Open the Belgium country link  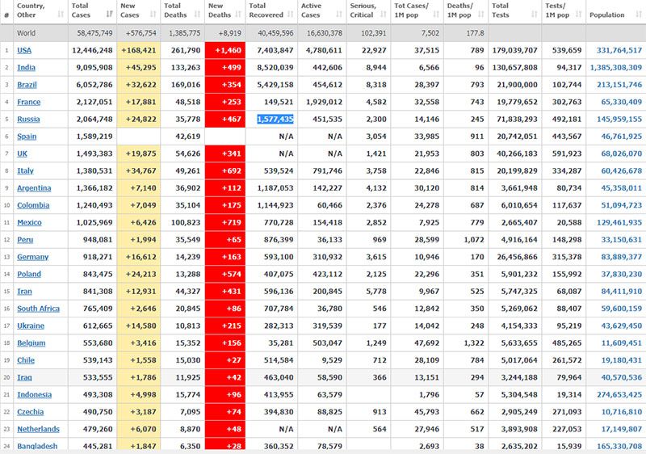point(31,343)
